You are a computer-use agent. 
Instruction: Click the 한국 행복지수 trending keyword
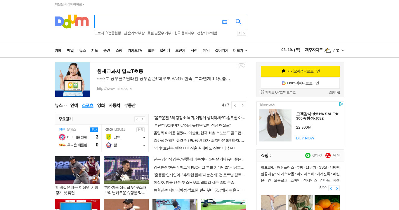tap(184, 33)
